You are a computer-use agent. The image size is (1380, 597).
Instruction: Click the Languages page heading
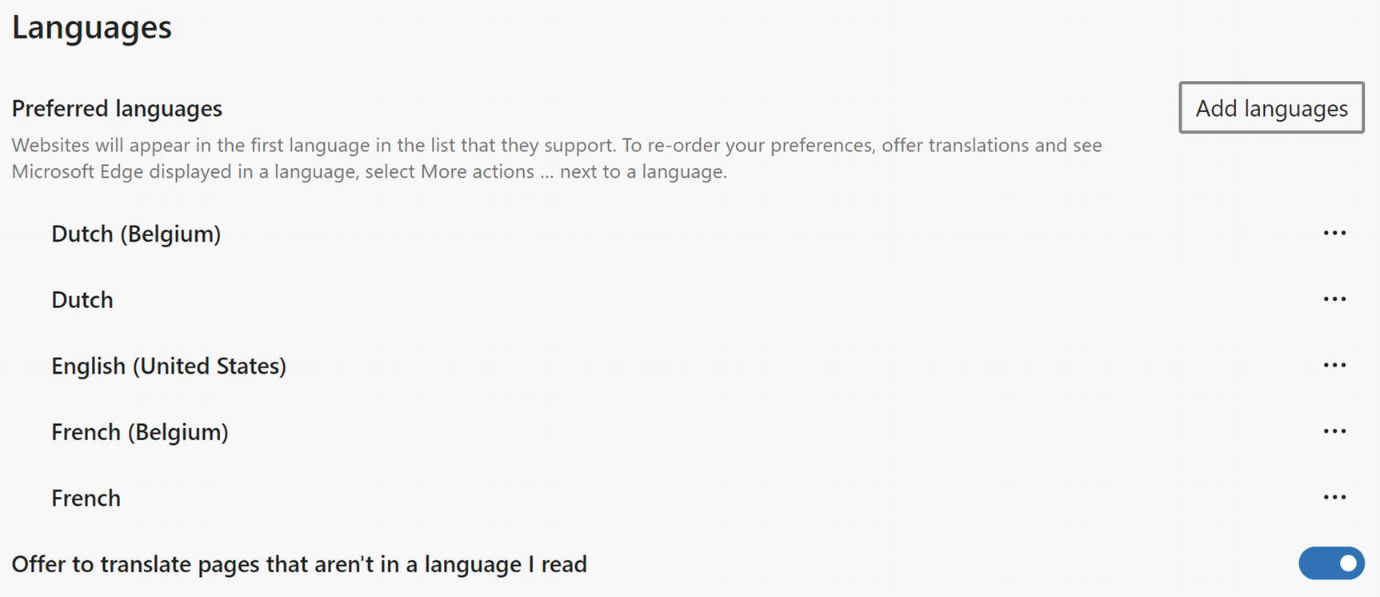tap(92, 27)
